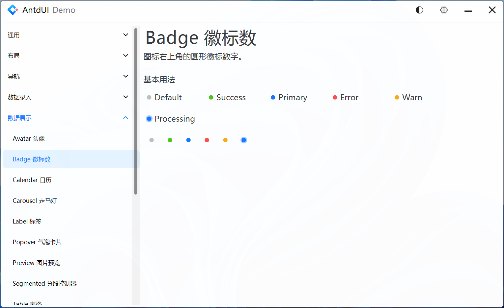Click the sidebar vertical scrollbar thumb
The image size is (504, 308).
pos(136,111)
